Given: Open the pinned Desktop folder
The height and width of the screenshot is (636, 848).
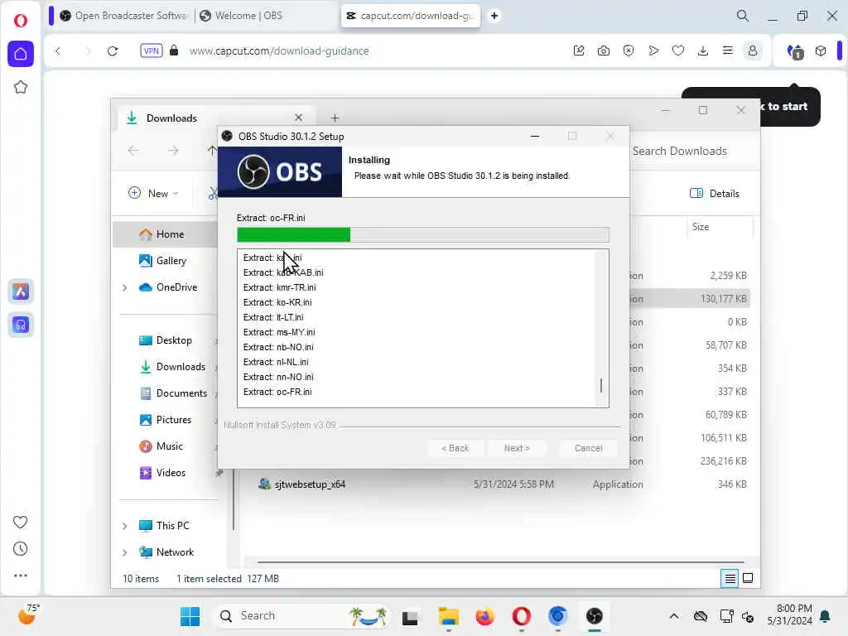Looking at the screenshot, I should pyautogui.click(x=166, y=340).
